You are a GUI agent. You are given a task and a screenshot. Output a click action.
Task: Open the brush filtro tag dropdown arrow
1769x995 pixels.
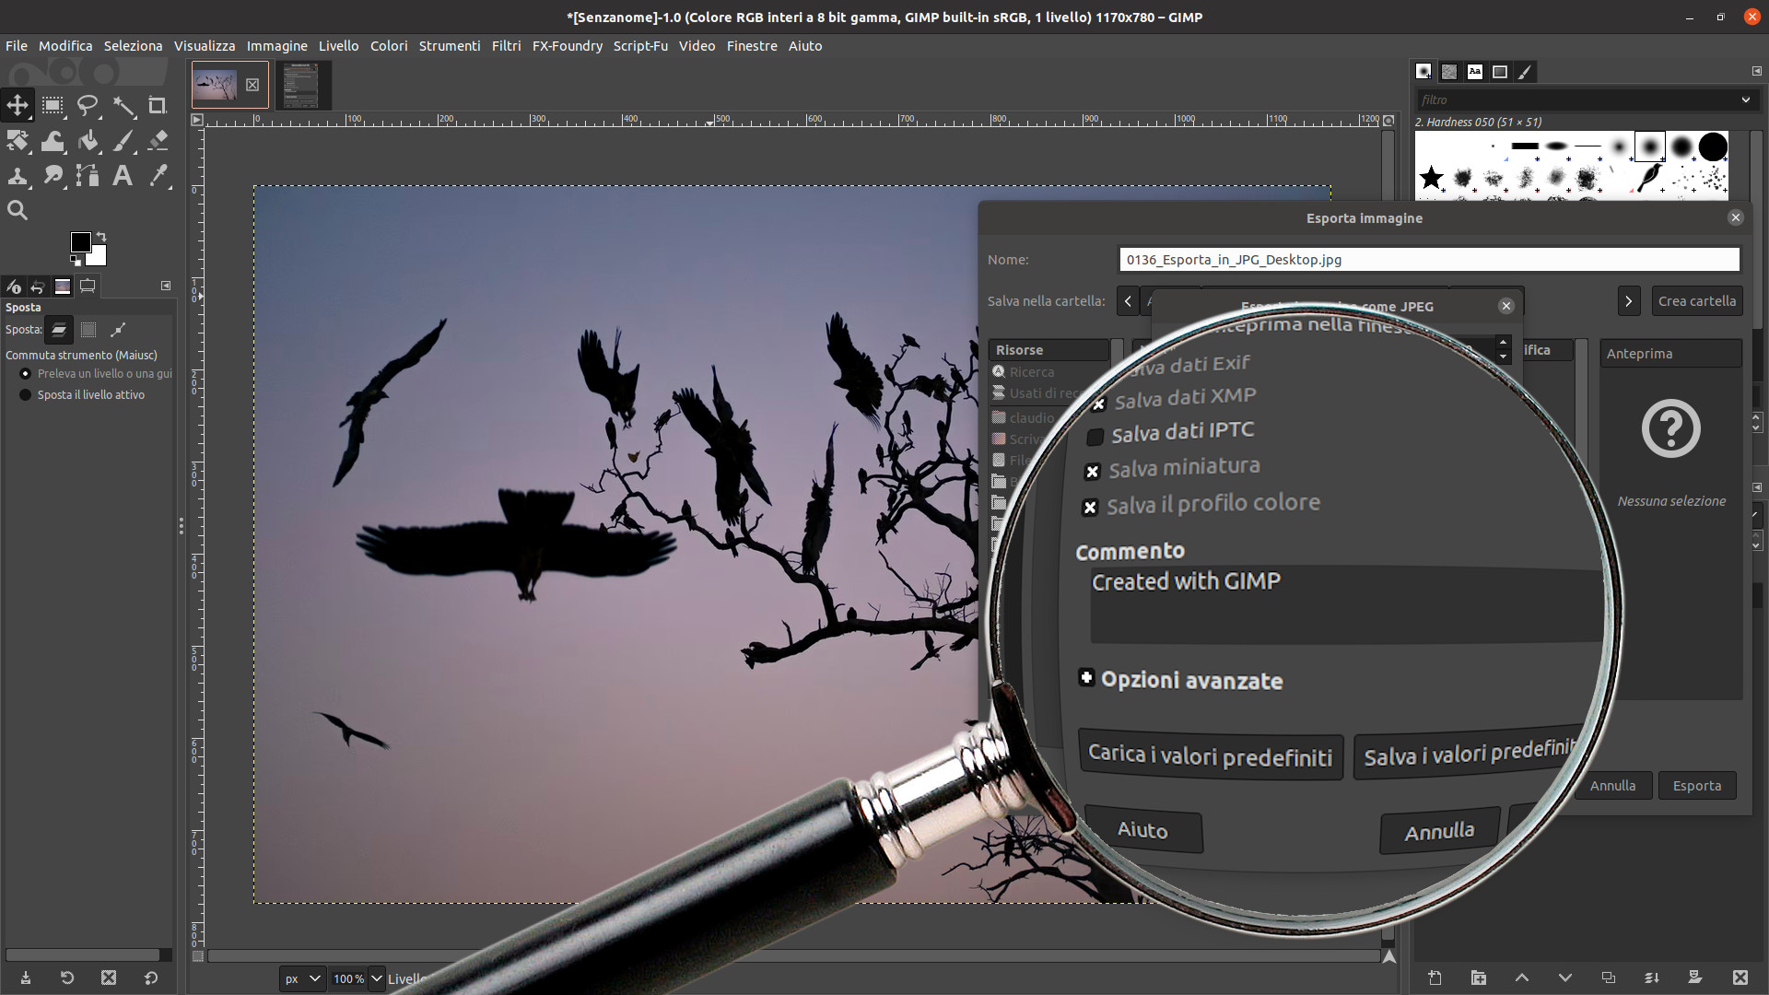(x=1745, y=99)
